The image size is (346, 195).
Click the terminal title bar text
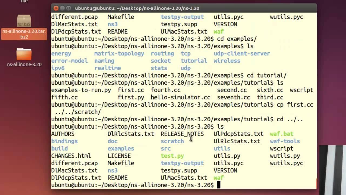pos(137,8)
